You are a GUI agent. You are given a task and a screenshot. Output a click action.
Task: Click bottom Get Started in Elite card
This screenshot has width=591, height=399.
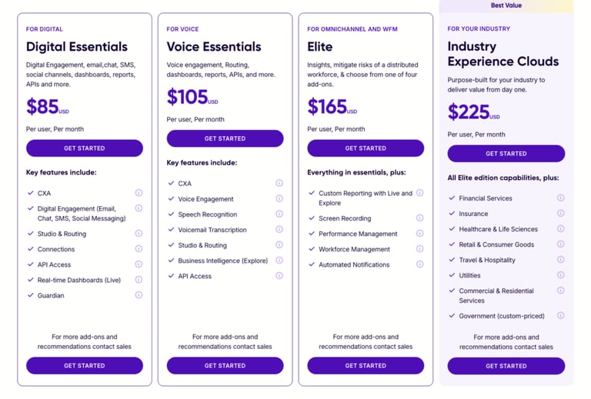pos(366,365)
